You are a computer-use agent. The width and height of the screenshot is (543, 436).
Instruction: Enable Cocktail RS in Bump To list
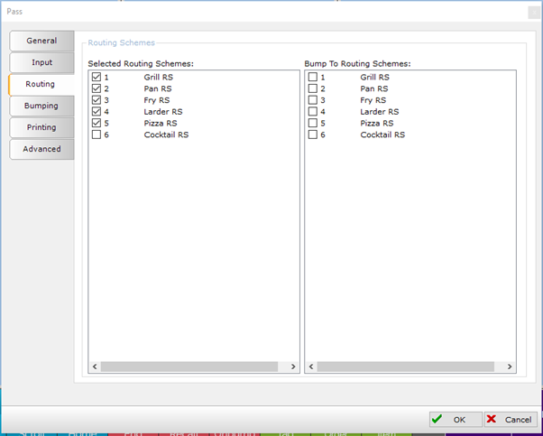point(313,135)
